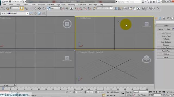Click Render Production teapot icon
Viewport: 174px width, 97px height.
(158, 8)
